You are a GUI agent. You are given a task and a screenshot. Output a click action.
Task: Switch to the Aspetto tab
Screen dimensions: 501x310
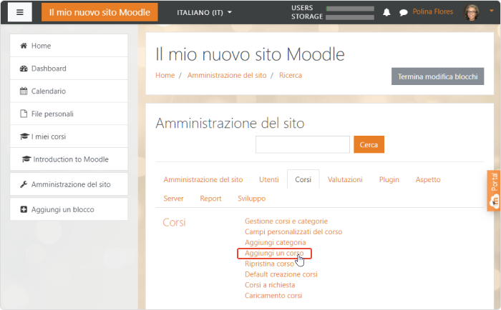coord(428,179)
